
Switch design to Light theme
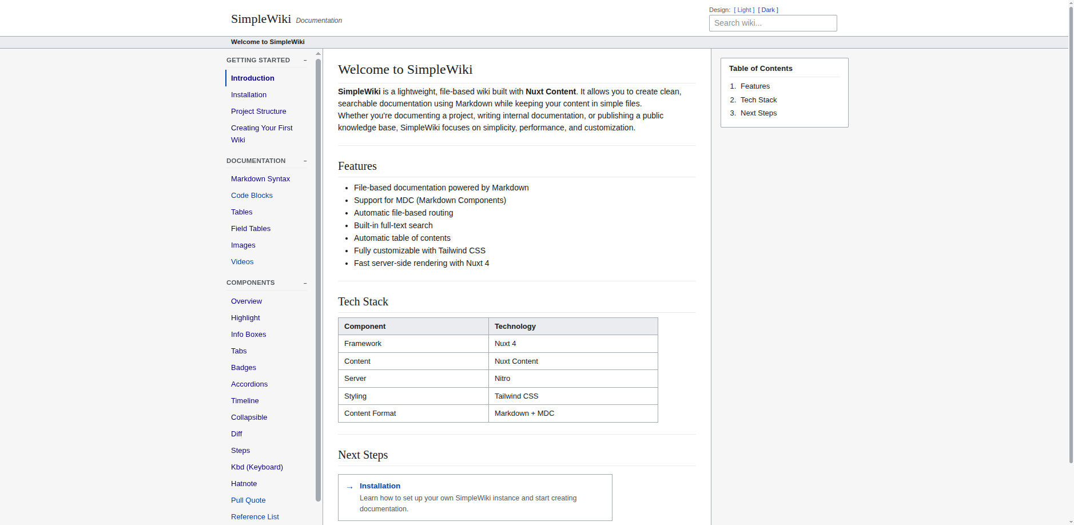pyautogui.click(x=744, y=10)
